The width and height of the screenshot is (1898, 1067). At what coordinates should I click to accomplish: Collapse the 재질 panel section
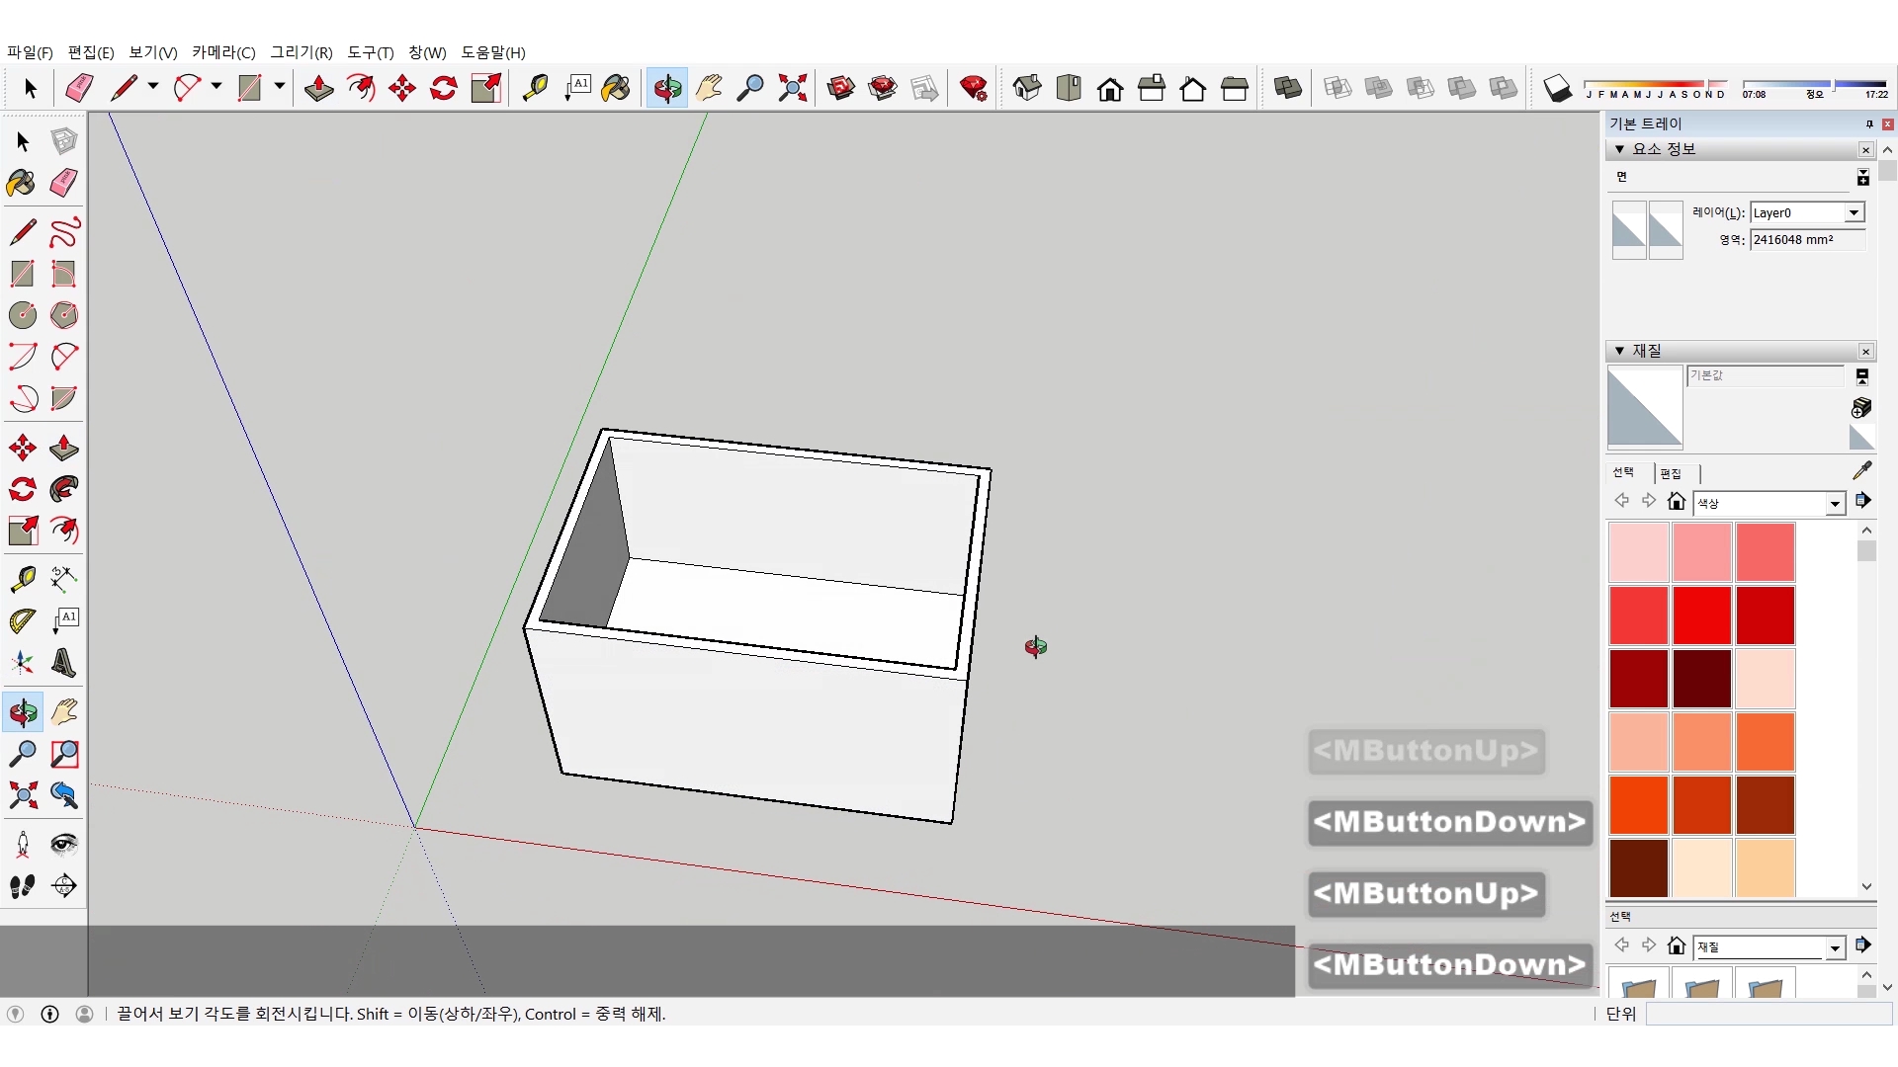[x=1619, y=351]
